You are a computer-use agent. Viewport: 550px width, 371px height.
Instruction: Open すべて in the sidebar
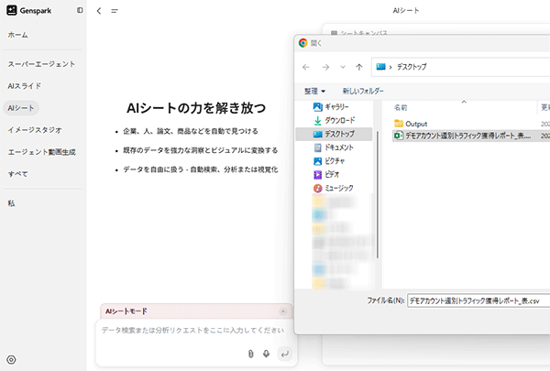(18, 174)
